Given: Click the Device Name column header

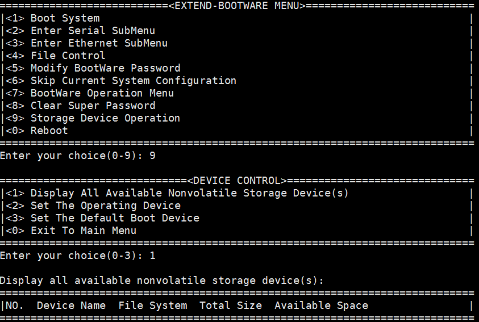Looking at the screenshot, I should [x=71, y=306].
